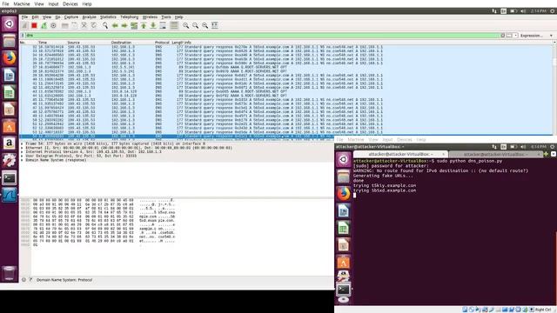Launch Firefox from the attacker VM dock
The image size is (557, 313).
(344, 194)
